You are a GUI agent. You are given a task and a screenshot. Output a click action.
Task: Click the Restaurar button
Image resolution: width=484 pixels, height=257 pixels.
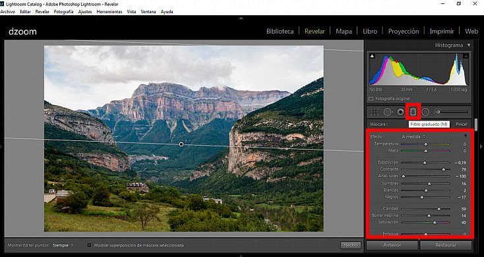[x=446, y=245]
